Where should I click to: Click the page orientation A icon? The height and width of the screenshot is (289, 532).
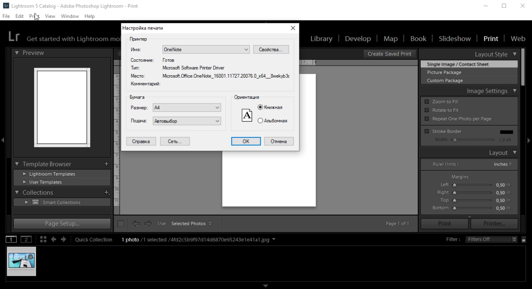click(x=247, y=115)
